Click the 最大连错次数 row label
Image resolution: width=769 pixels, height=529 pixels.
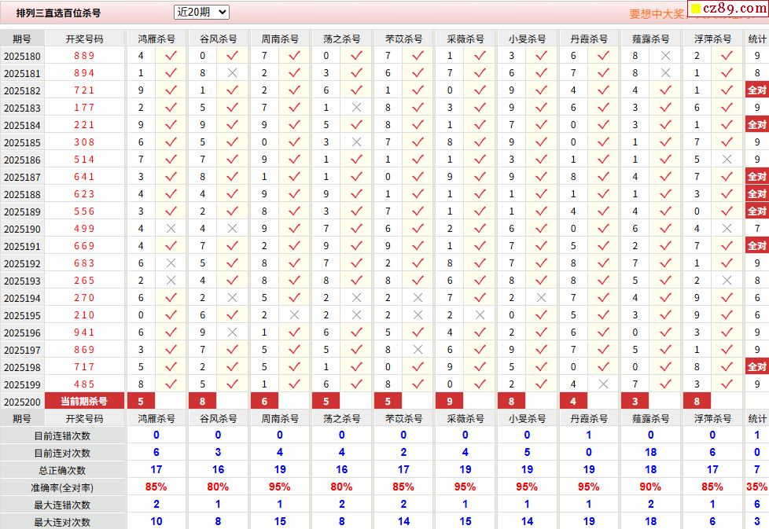(x=62, y=505)
